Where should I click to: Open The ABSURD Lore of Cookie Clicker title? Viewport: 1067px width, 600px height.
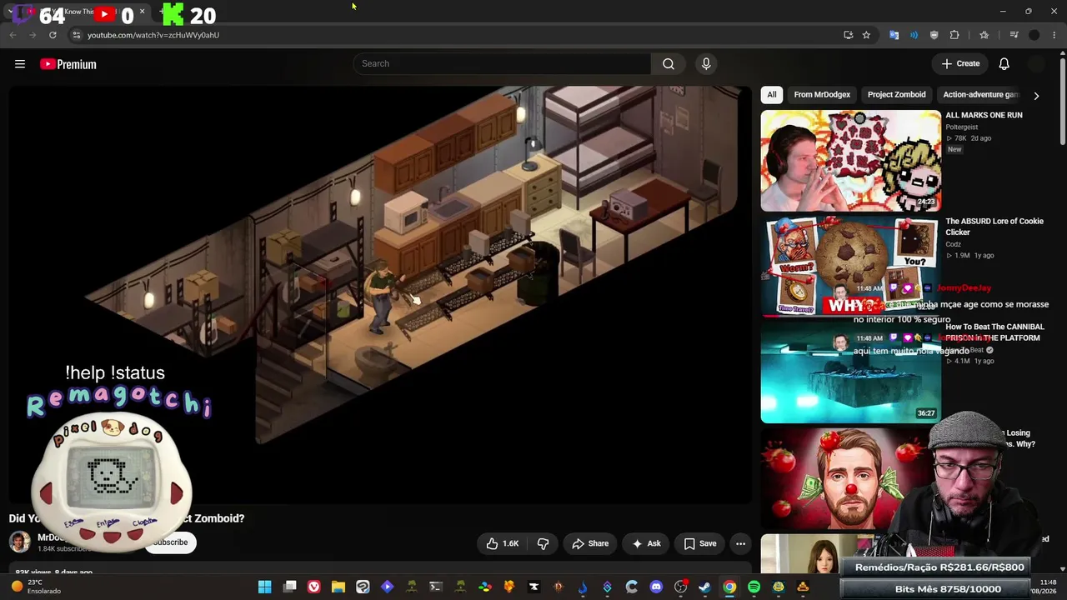point(994,227)
